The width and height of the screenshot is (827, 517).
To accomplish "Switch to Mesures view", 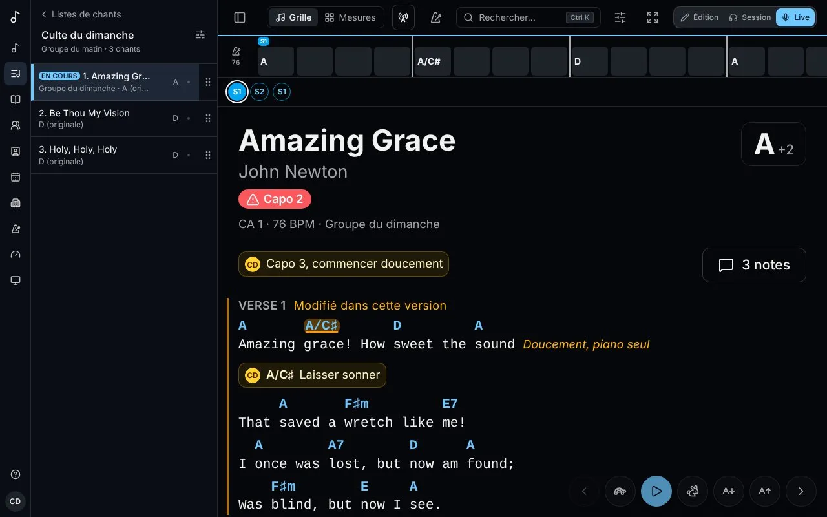I will [x=350, y=17].
